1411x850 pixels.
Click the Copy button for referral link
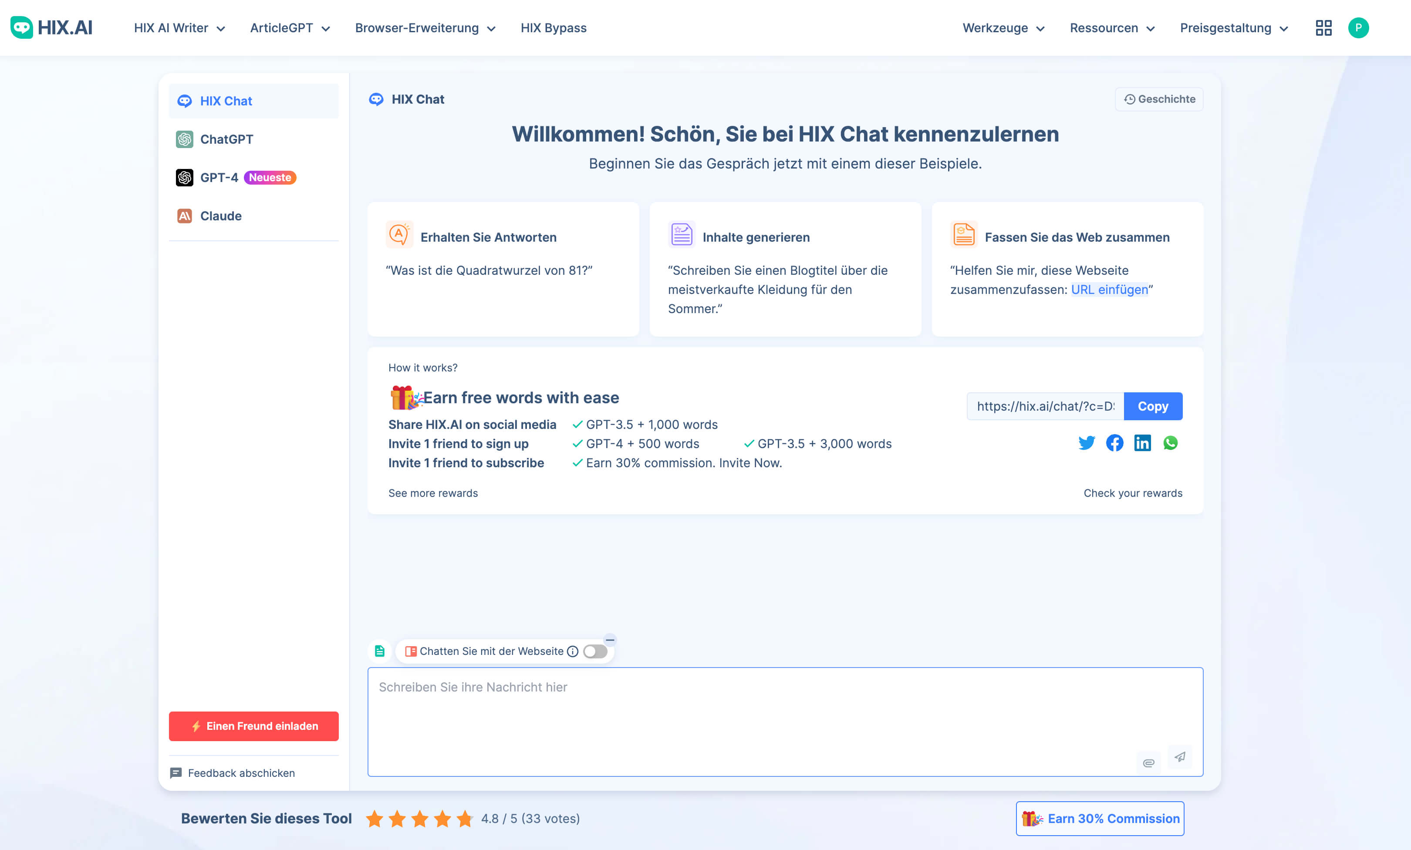1153,406
